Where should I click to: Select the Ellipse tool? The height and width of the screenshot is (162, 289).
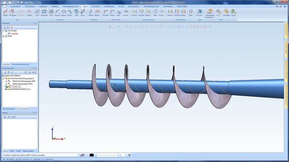click(64, 13)
